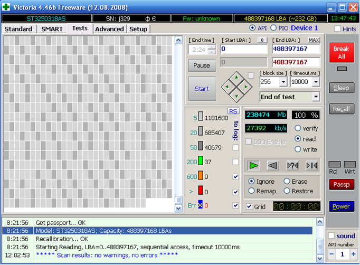The image size is (360, 265).
Task: Switch to the Tests tab
Action: [x=80, y=29]
